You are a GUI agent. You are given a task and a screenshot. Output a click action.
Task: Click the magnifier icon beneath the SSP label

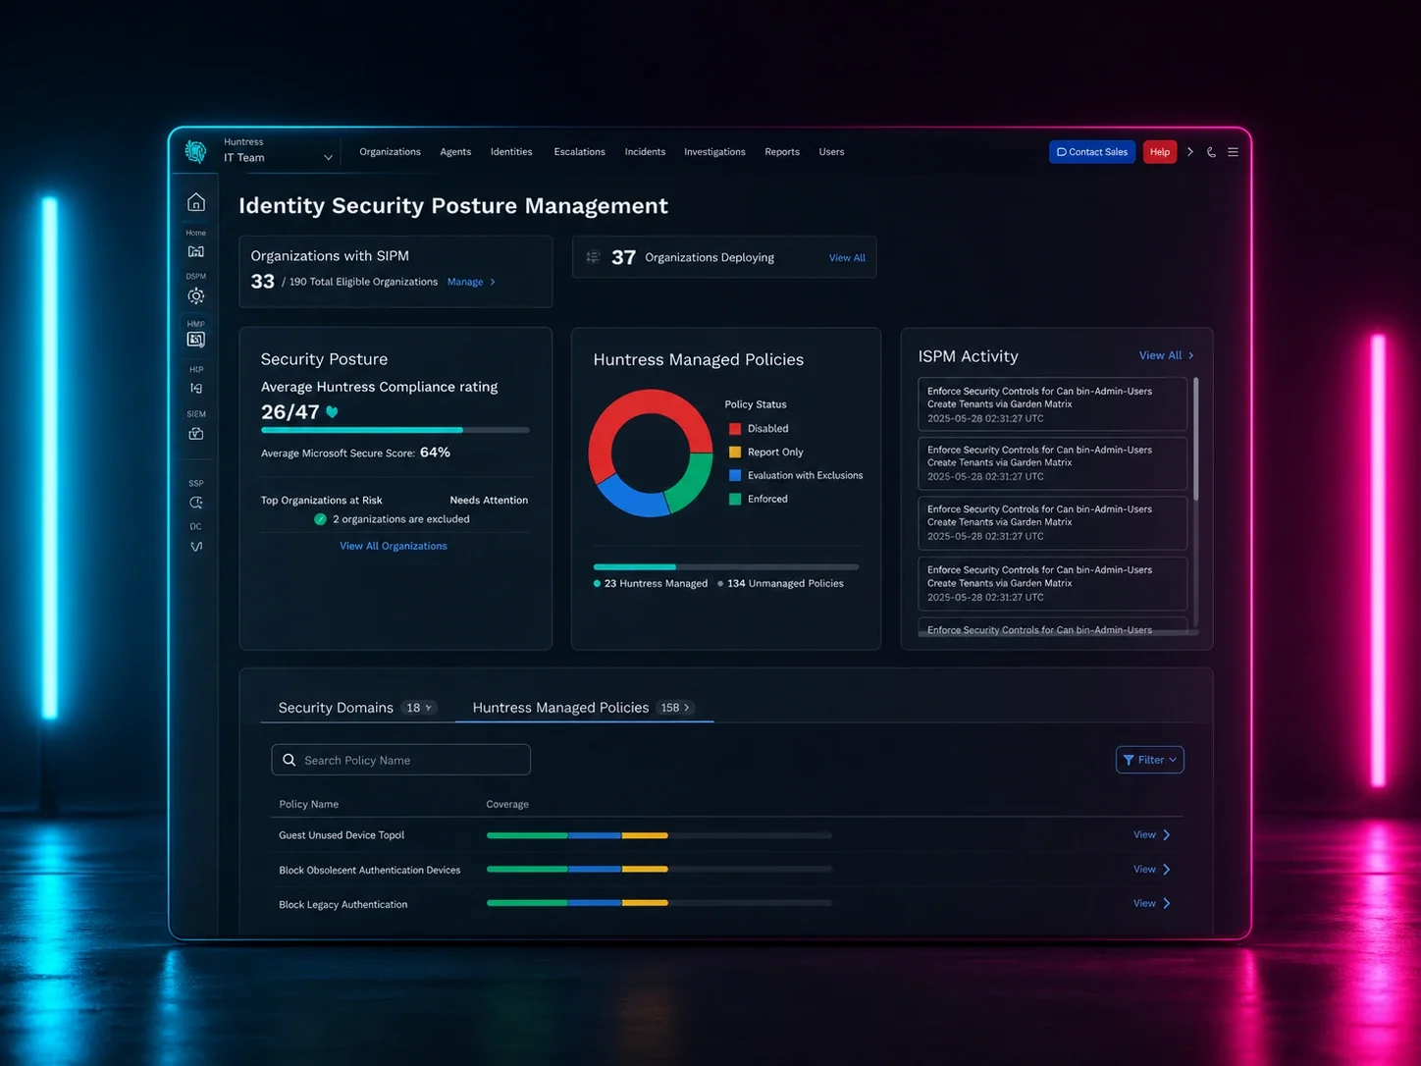pos(196,503)
